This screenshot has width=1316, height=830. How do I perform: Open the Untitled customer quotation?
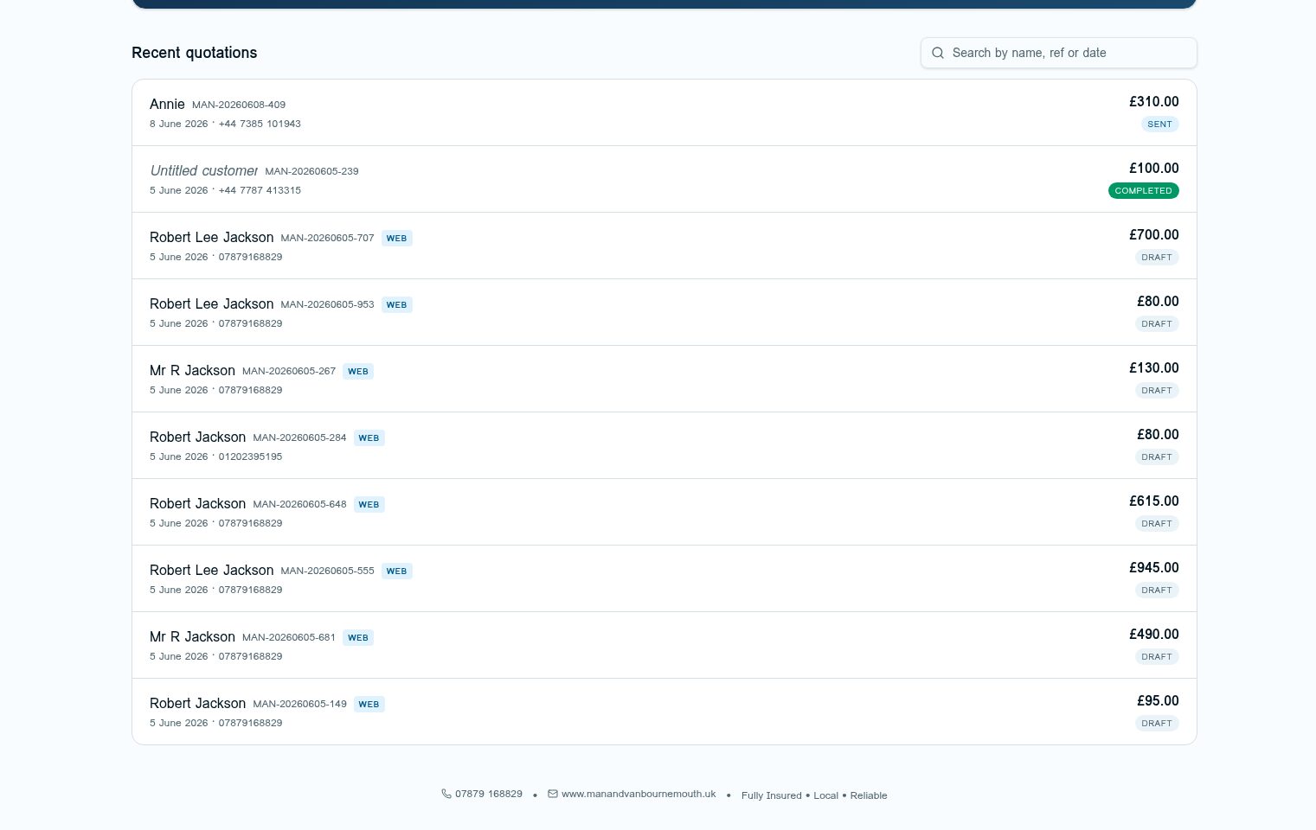[x=664, y=179]
